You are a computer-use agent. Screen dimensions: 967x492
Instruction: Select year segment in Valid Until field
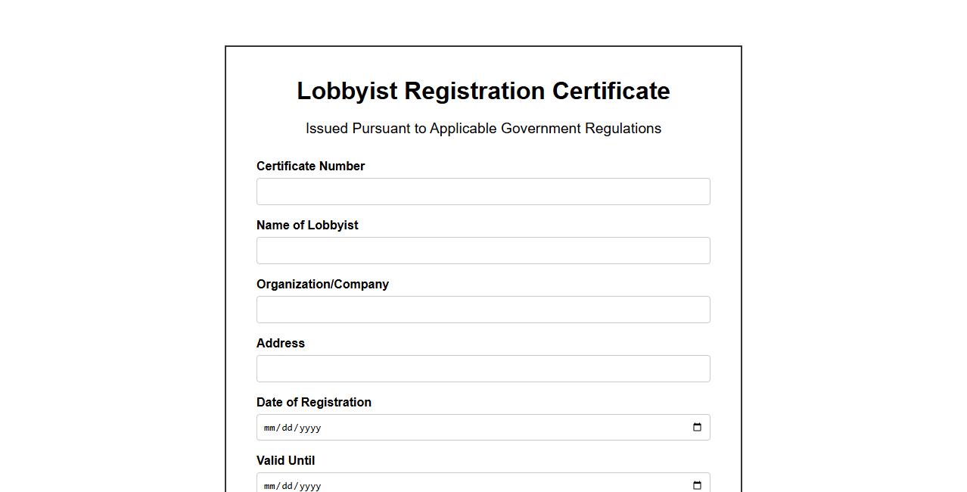(309, 486)
